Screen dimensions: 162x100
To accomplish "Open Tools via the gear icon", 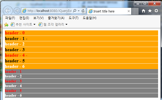I will coord(156,11).
